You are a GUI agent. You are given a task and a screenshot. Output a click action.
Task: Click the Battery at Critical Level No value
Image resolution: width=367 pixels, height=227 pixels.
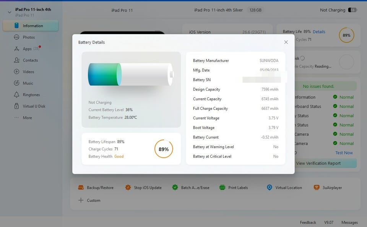[276, 157]
